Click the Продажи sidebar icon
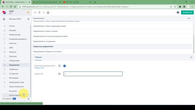195x110 pixels. 5,31
